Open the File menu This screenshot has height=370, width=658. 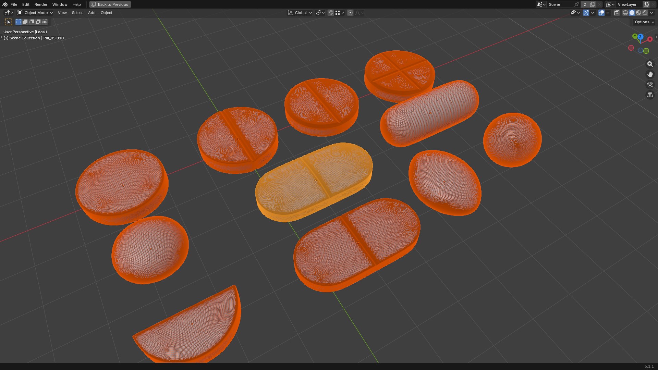click(x=14, y=4)
